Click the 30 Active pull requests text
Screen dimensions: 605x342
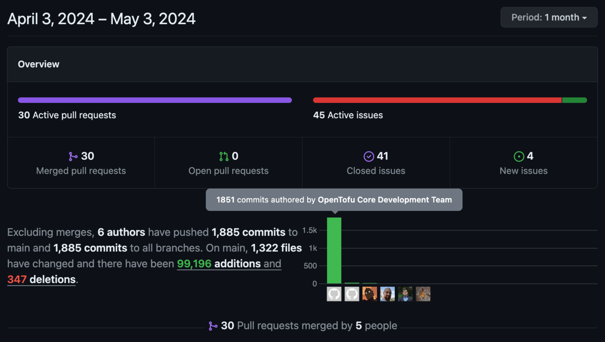click(x=67, y=115)
